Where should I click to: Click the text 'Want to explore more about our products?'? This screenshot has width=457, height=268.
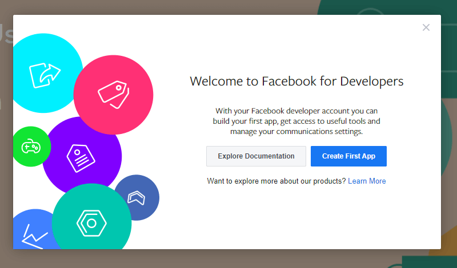[x=276, y=181]
